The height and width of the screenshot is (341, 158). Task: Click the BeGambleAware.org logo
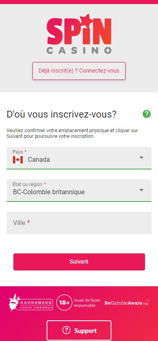pyautogui.click(x=127, y=303)
